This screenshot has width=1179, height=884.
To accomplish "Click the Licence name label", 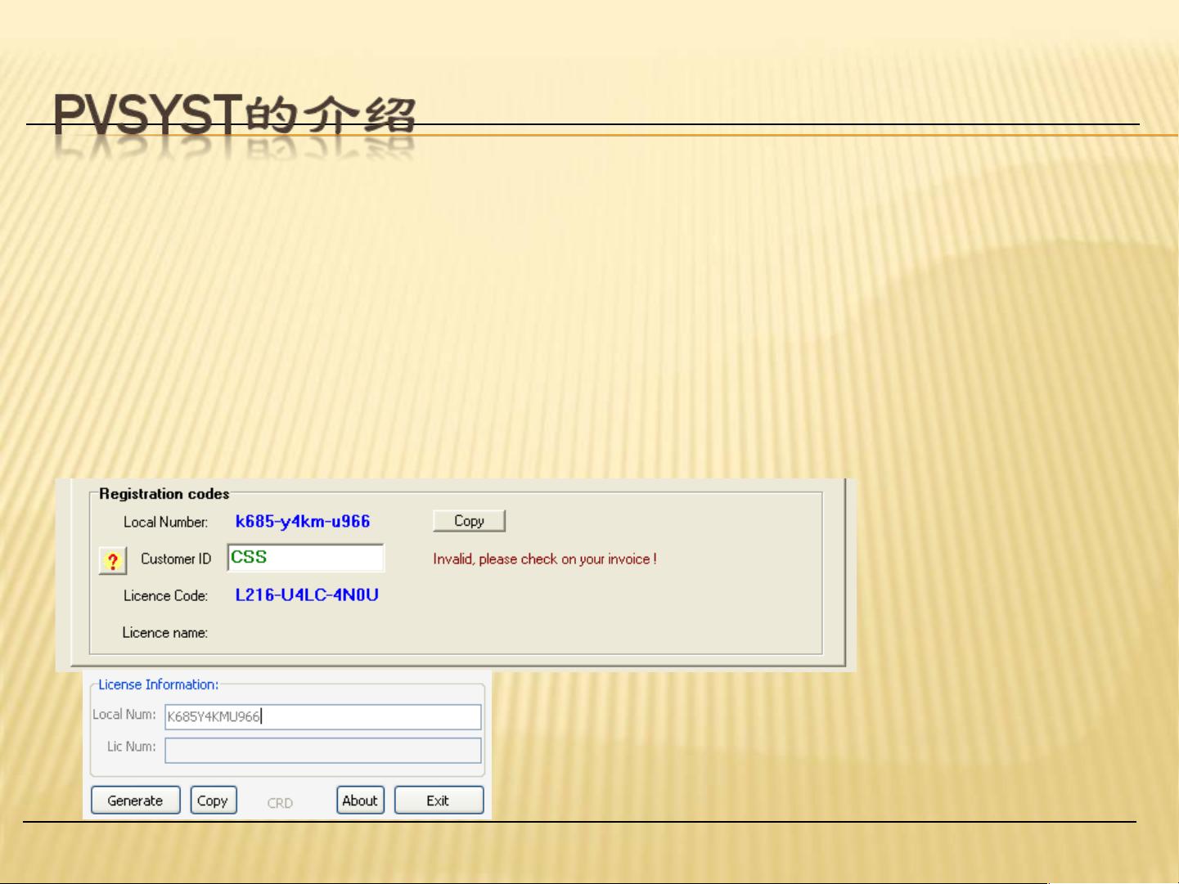I will 166,632.
